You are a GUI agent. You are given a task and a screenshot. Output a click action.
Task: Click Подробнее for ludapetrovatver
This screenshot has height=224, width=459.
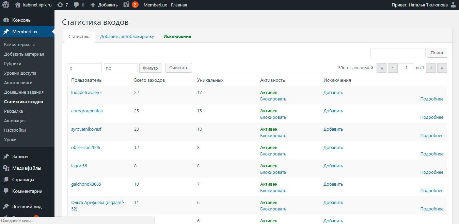pos(432,99)
